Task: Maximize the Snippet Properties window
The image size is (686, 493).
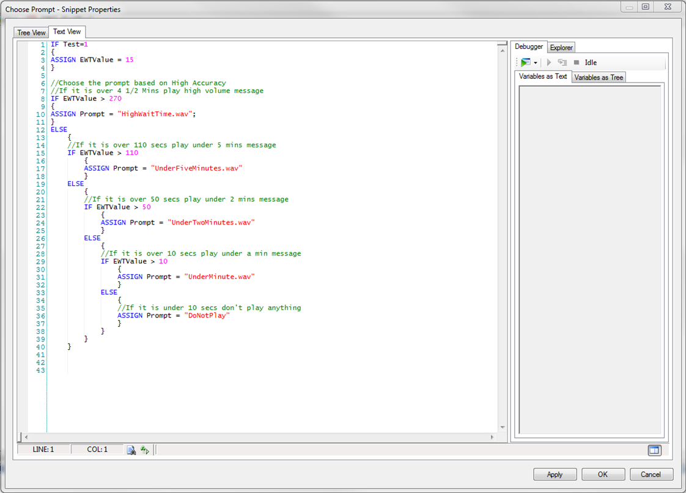Action: [x=645, y=7]
